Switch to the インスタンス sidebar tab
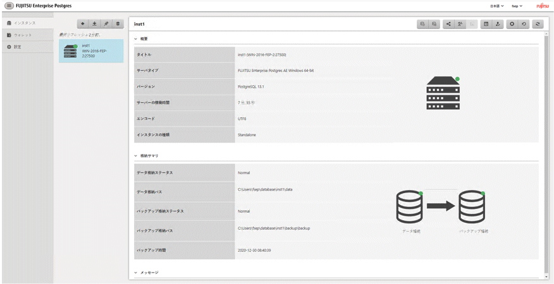554x284 pixels. pos(28,23)
